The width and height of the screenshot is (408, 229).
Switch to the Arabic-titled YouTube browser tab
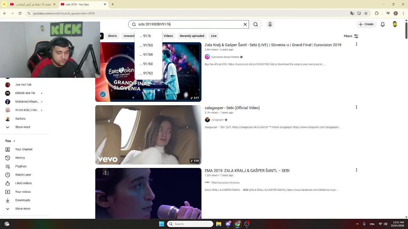[x=33, y=4]
